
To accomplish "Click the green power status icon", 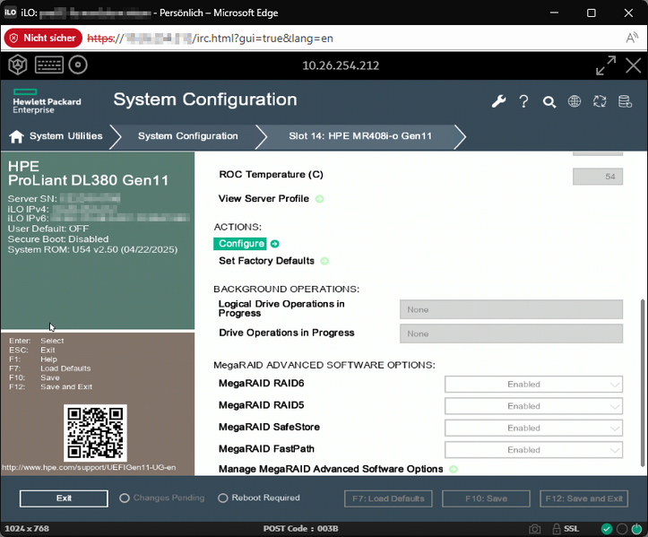I will click(x=637, y=529).
